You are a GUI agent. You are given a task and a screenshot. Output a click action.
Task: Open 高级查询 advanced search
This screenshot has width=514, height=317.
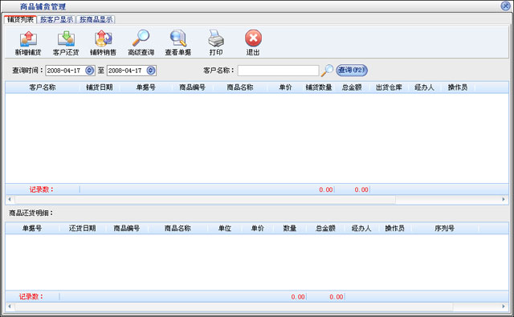pos(141,39)
